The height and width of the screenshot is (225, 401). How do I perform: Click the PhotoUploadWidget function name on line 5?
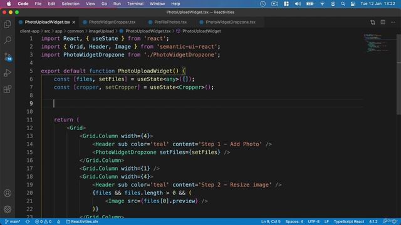[145, 71]
